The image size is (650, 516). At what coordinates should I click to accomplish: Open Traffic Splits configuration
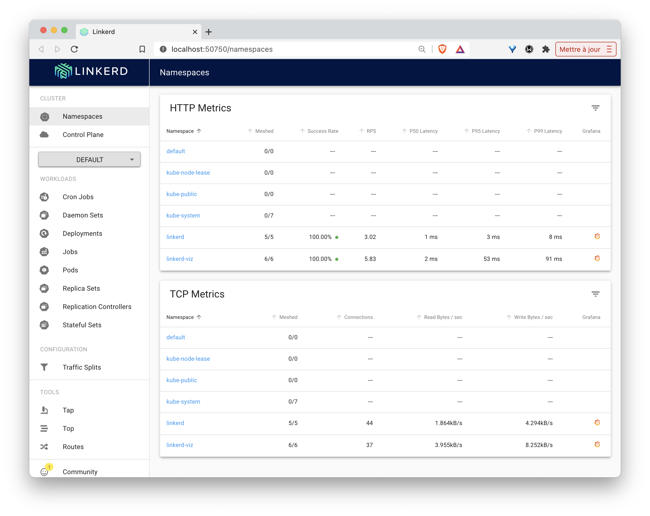click(89, 367)
